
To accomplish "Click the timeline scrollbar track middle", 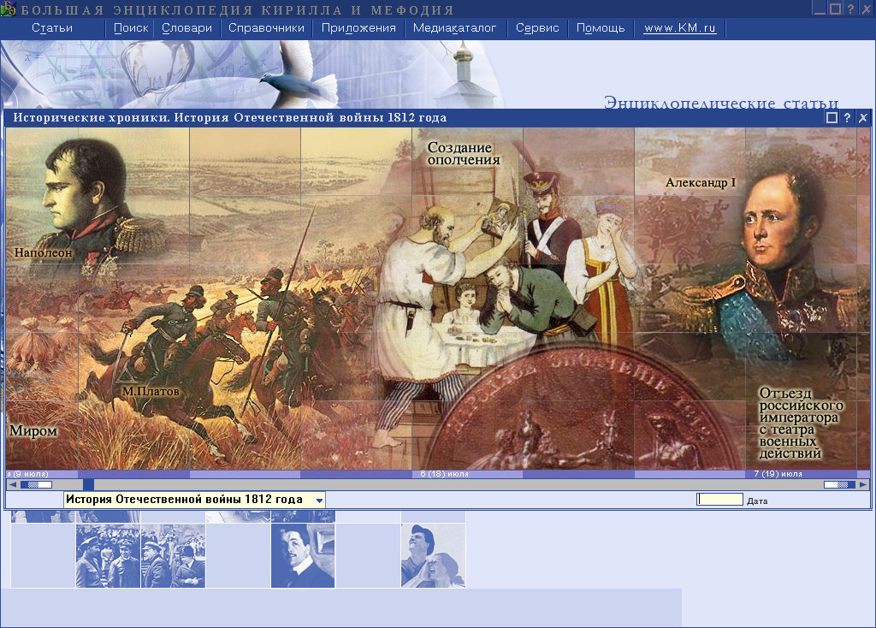I will [x=438, y=484].
